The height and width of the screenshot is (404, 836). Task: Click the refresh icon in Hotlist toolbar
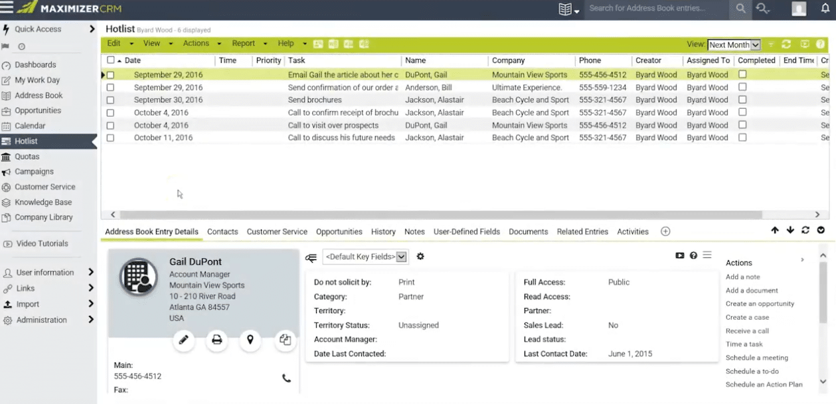[x=786, y=44]
